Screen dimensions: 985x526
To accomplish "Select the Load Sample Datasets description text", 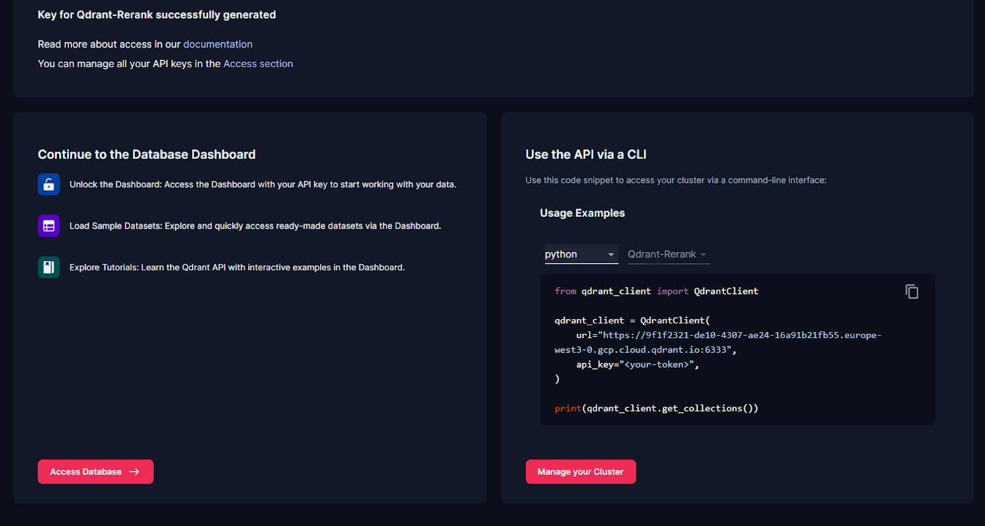I will pos(255,226).
